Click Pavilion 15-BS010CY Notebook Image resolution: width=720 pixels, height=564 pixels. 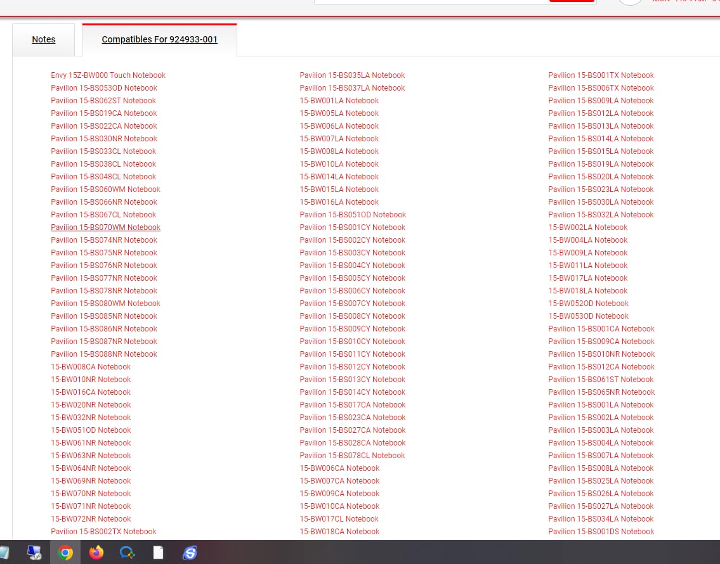pos(352,342)
